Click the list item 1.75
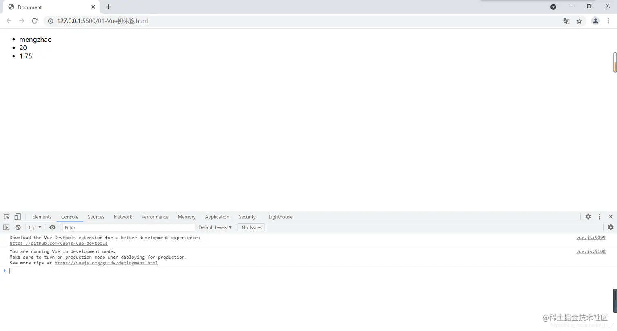Screen dimensions: 617x331 26,56
